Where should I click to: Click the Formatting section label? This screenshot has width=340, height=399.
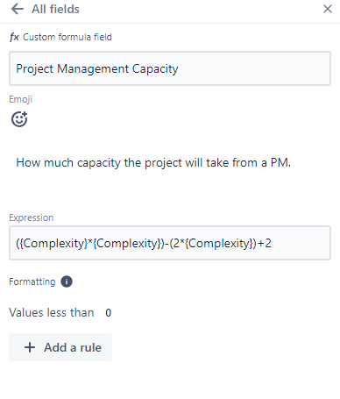32,281
